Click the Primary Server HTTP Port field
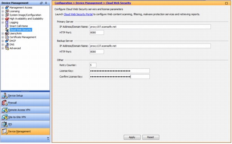 [x=97, y=33]
